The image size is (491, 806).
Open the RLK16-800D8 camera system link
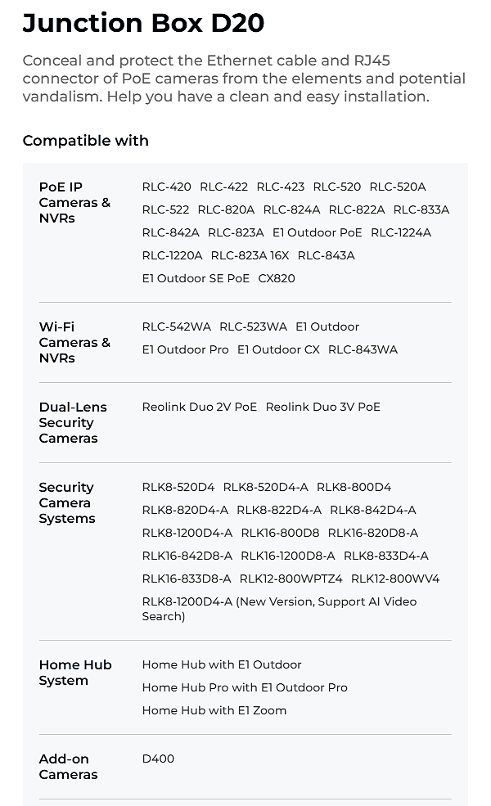coord(280,533)
